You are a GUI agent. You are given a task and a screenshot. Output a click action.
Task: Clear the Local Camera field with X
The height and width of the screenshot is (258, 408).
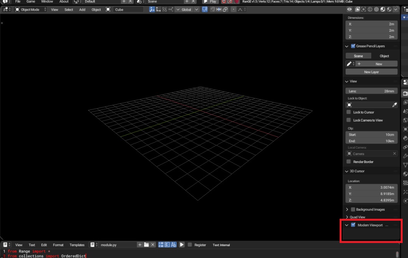[x=395, y=153]
